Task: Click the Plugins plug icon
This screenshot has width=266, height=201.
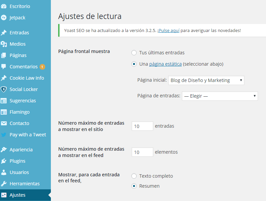Action: point(4,161)
